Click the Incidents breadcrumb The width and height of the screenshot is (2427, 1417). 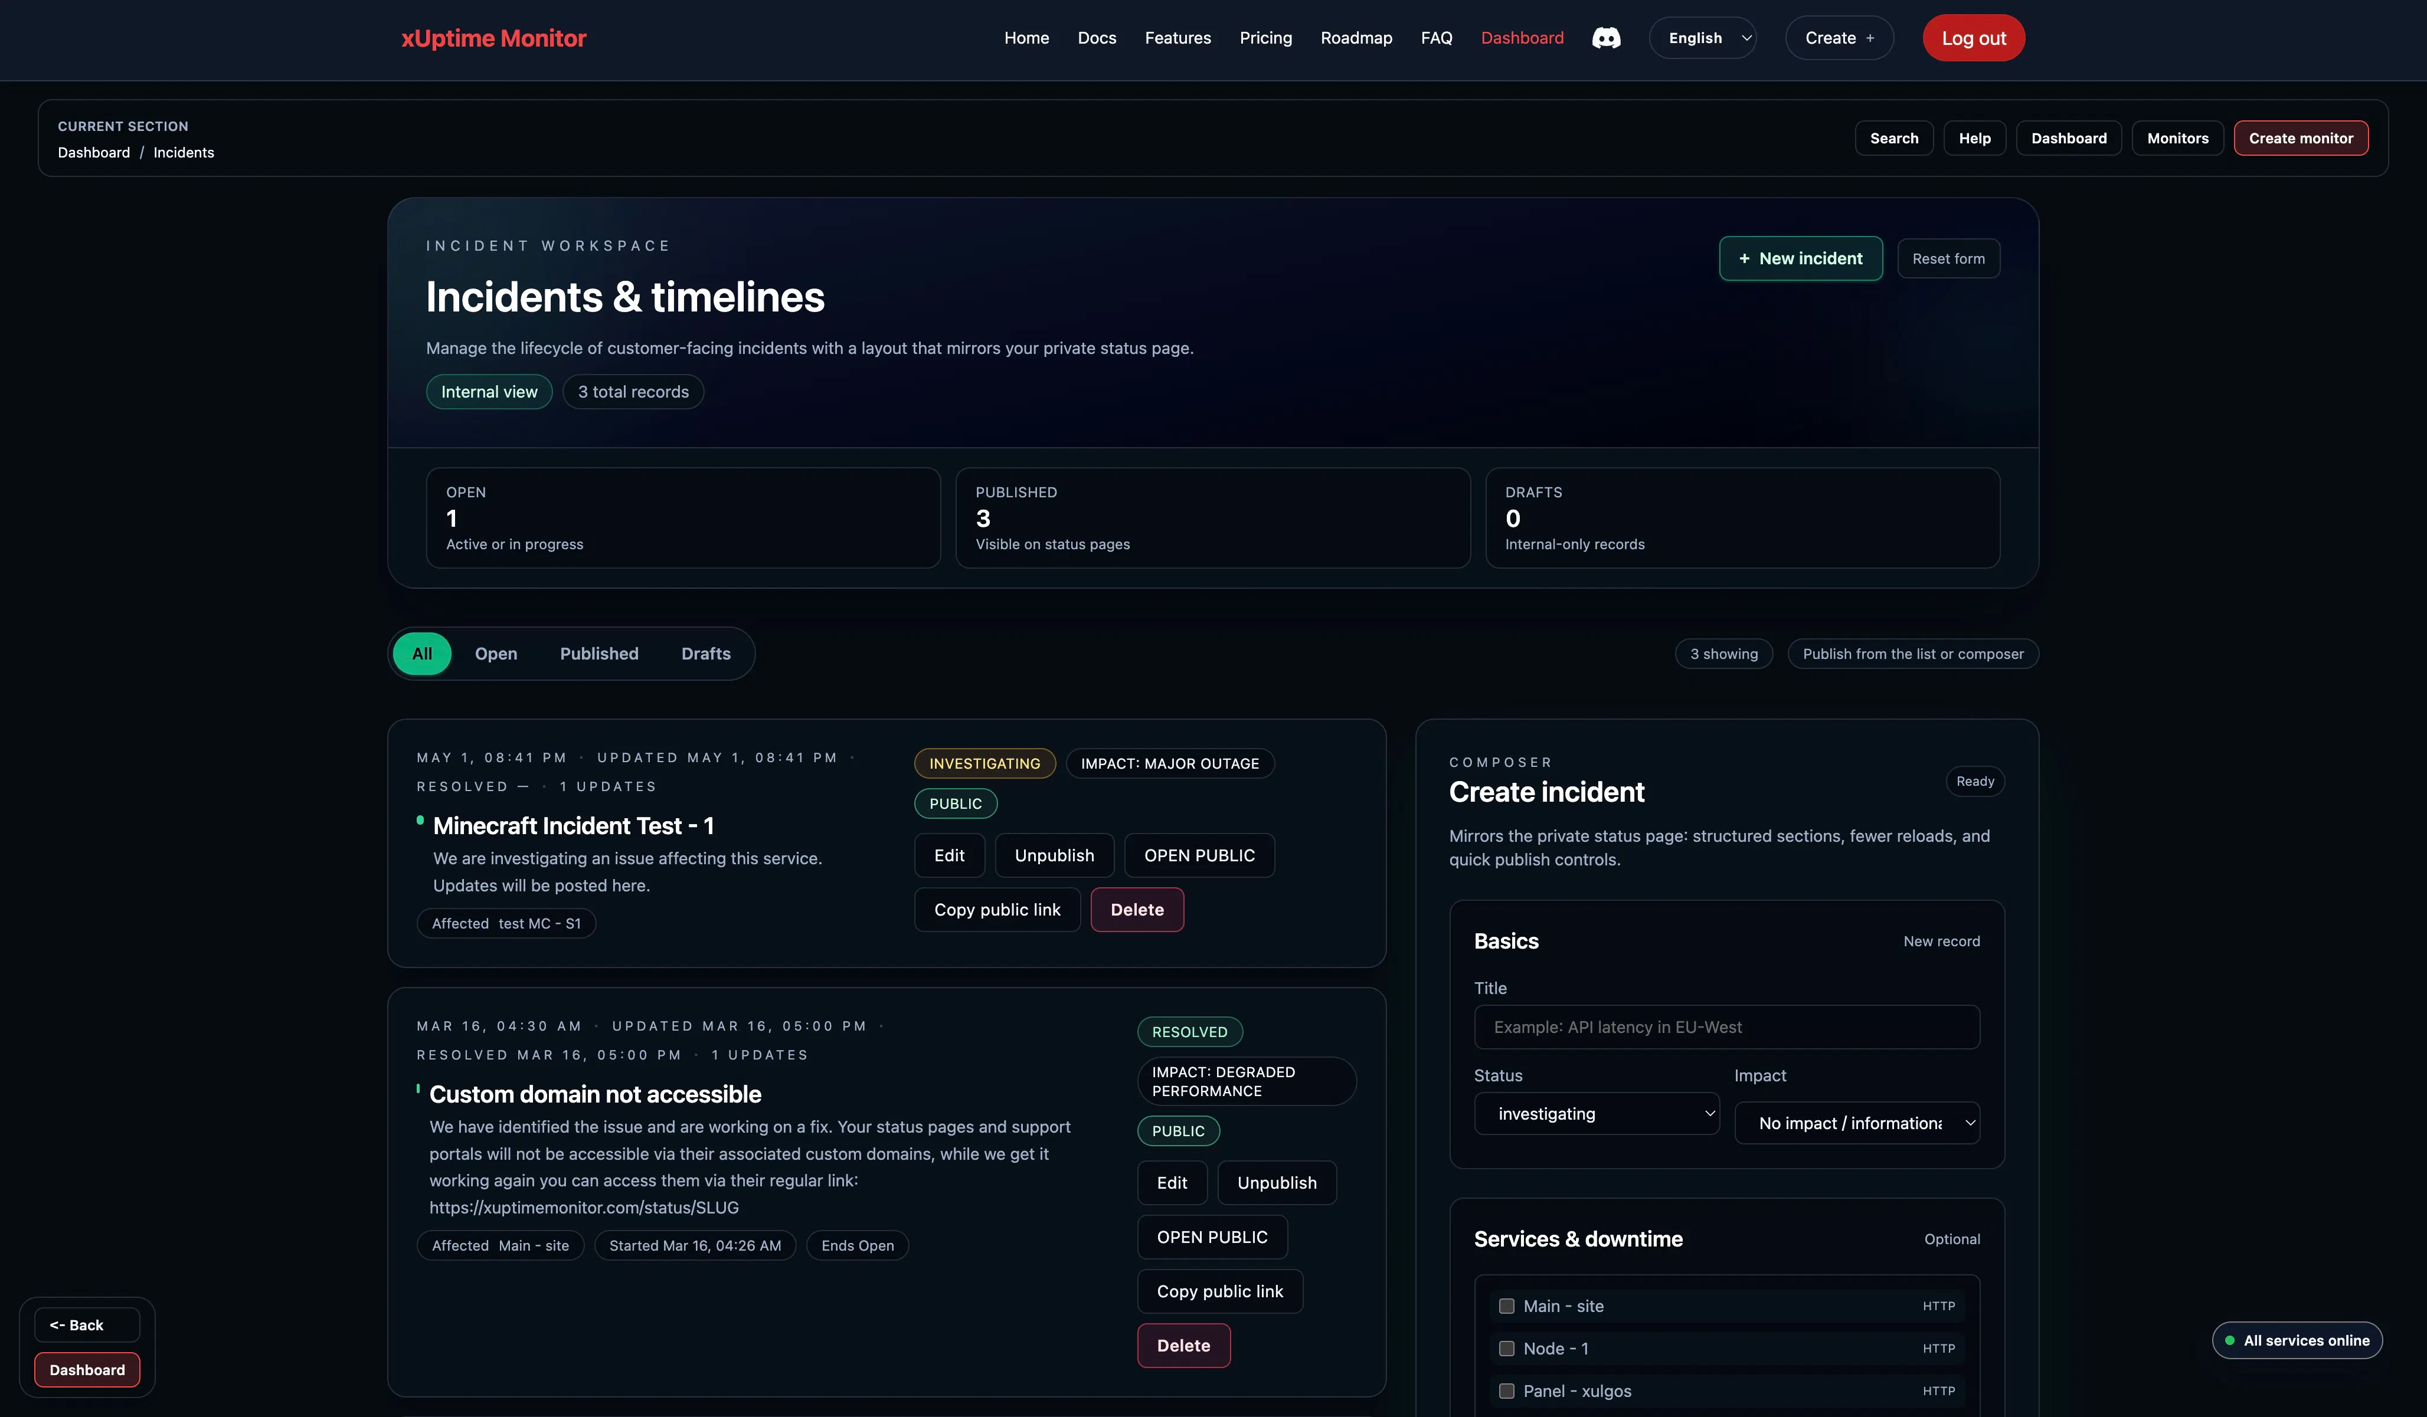tap(183, 152)
